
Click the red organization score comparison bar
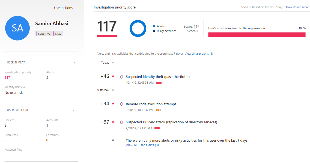point(257,34)
